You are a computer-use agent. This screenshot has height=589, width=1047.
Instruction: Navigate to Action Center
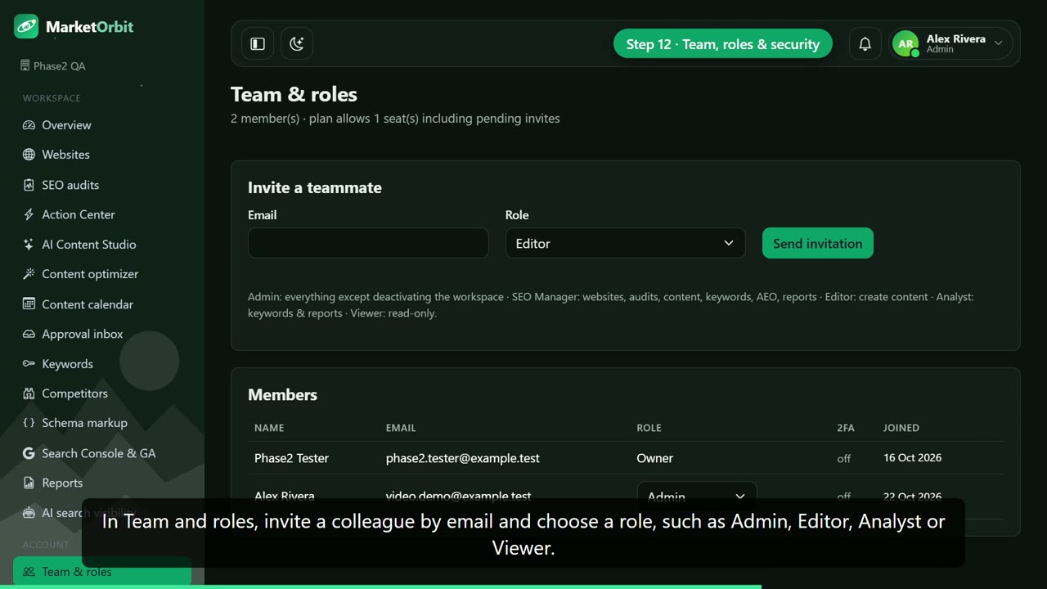tap(102, 214)
